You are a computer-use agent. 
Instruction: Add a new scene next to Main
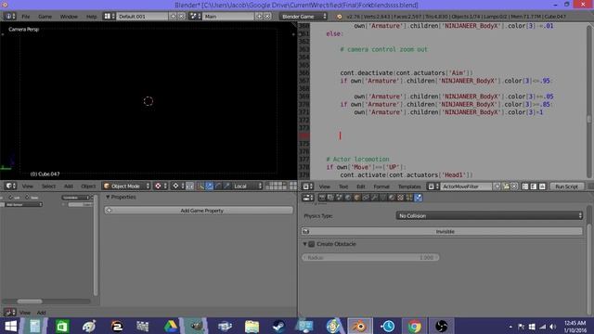[x=259, y=17]
